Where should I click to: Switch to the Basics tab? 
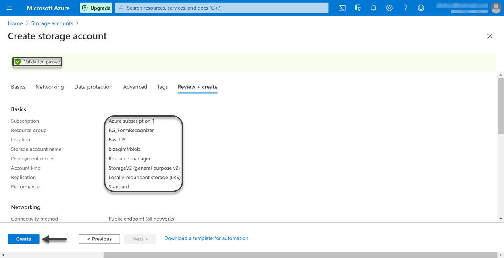pos(18,87)
